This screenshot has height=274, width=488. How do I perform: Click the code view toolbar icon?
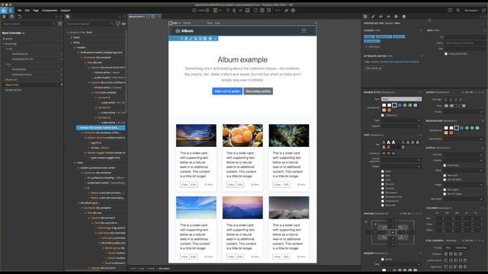click(241, 10)
